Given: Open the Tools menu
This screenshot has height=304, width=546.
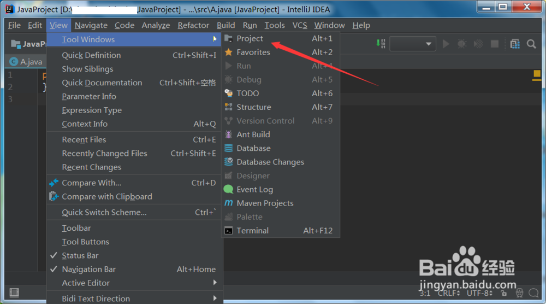Looking at the screenshot, I should click(x=275, y=25).
